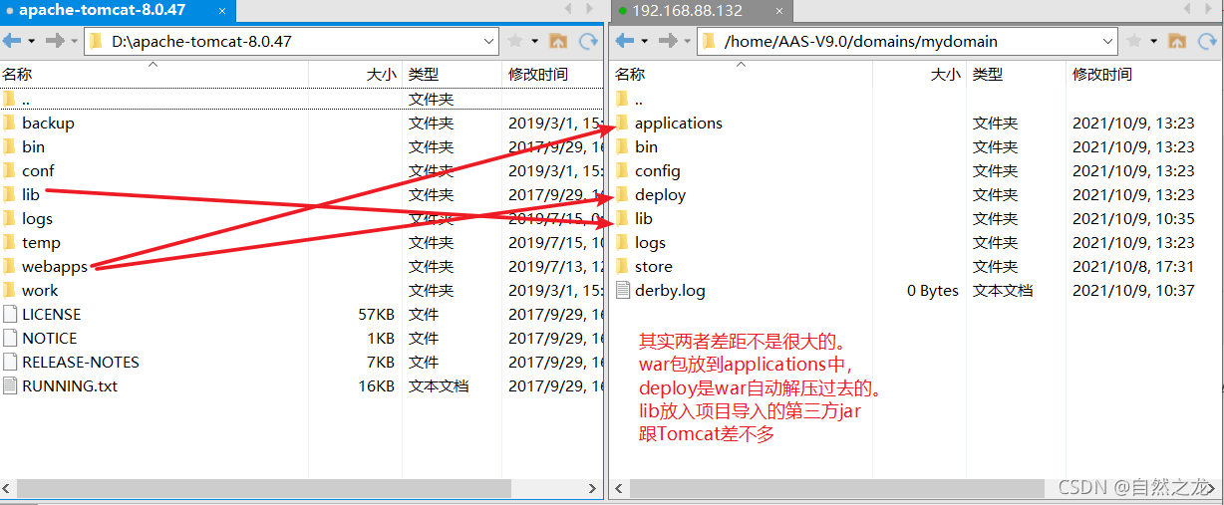The height and width of the screenshot is (505, 1224).
Task: Go back in the remote mydomain pane
Action: pyautogui.click(x=625, y=42)
